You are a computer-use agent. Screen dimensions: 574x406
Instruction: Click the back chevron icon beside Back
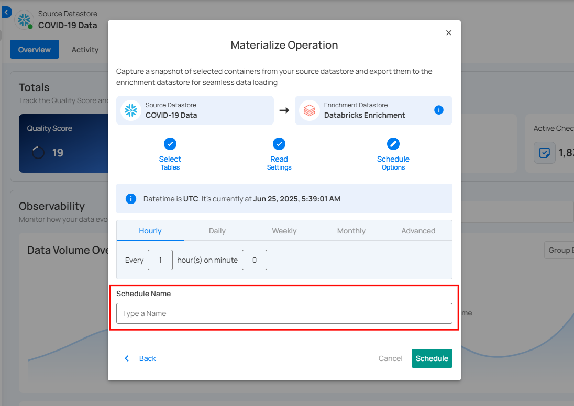pyautogui.click(x=127, y=358)
